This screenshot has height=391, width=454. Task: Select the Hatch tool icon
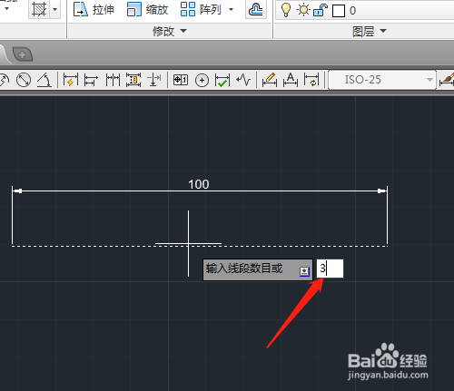(x=39, y=9)
